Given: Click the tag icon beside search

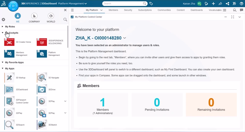Looking at the screenshot, I should 151,4.
